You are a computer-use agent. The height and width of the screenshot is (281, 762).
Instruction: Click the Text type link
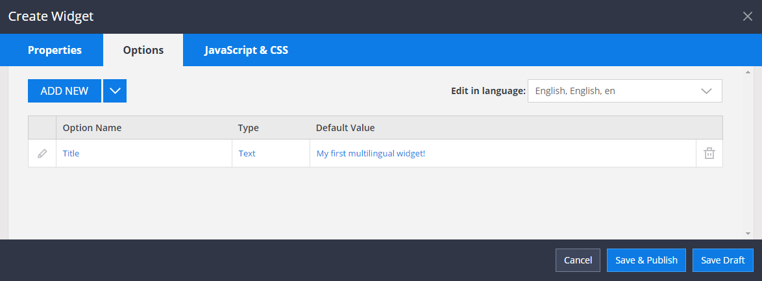(x=247, y=154)
